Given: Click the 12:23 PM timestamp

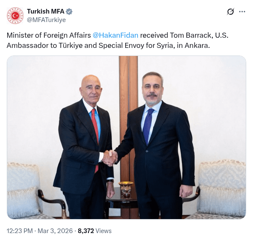Looking at the screenshot, I should pos(20,231).
